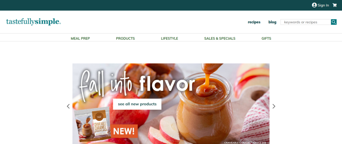Open the Products menu
The height and width of the screenshot is (144, 342).
(x=126, y=39)
